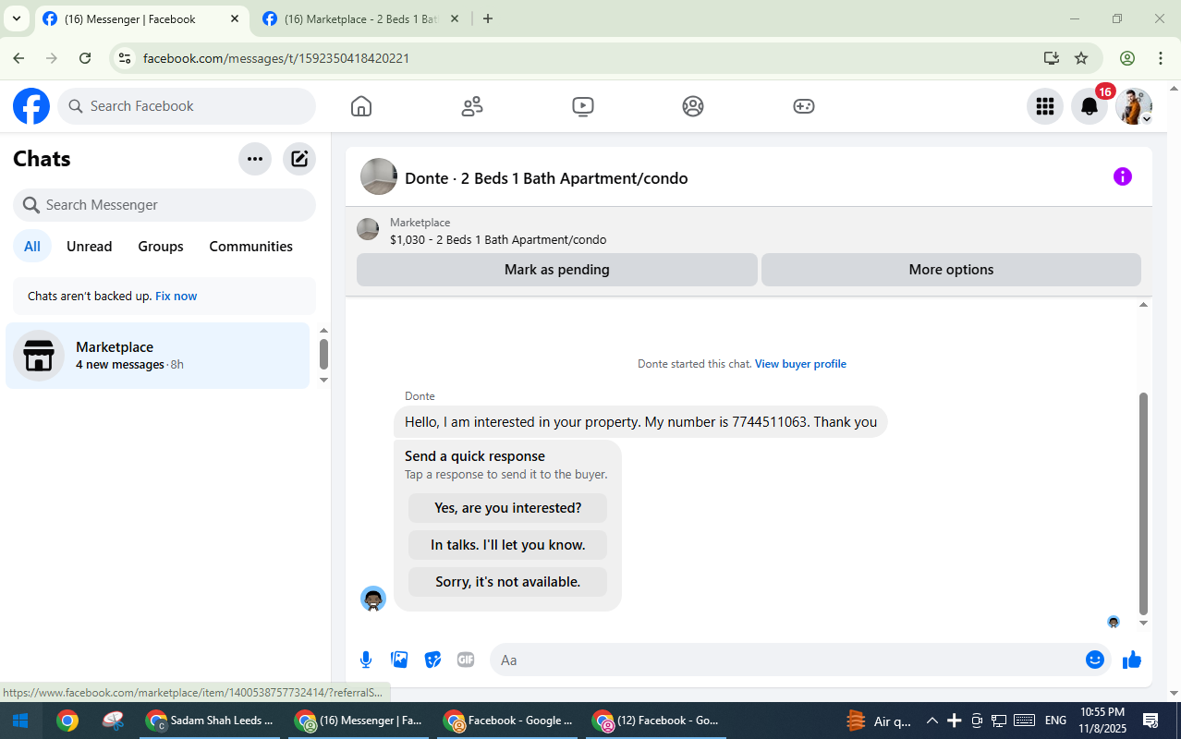Click the conversation scrollbar thumb
This screenshot has height=739, width=1181.
click(x=1143, y=503)
